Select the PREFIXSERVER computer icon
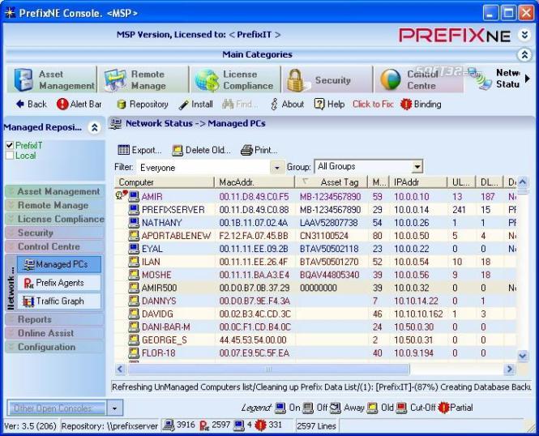The image size is (539, 436). 134,210
